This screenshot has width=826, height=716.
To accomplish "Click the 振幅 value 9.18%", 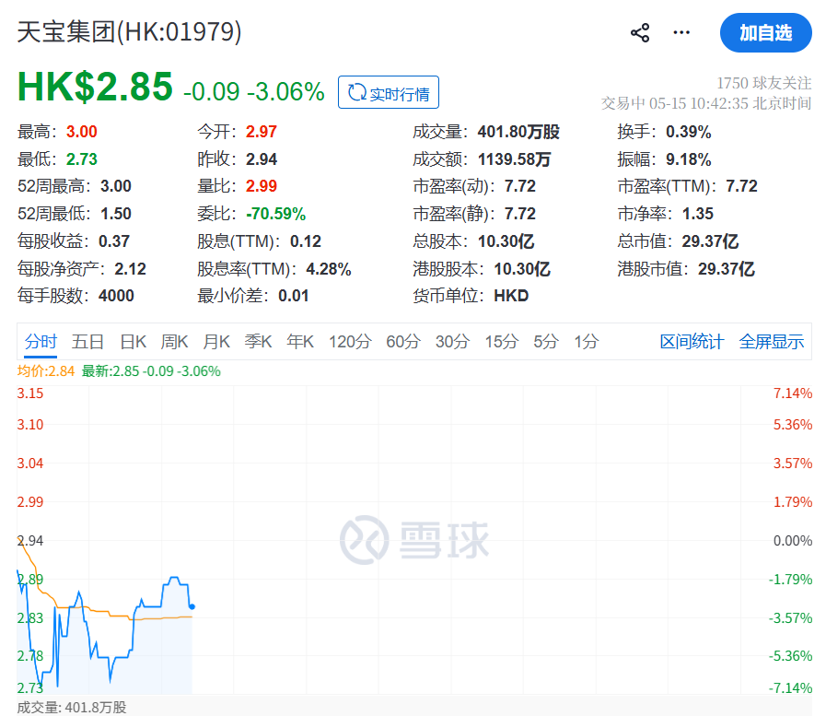I will point(689,159).
